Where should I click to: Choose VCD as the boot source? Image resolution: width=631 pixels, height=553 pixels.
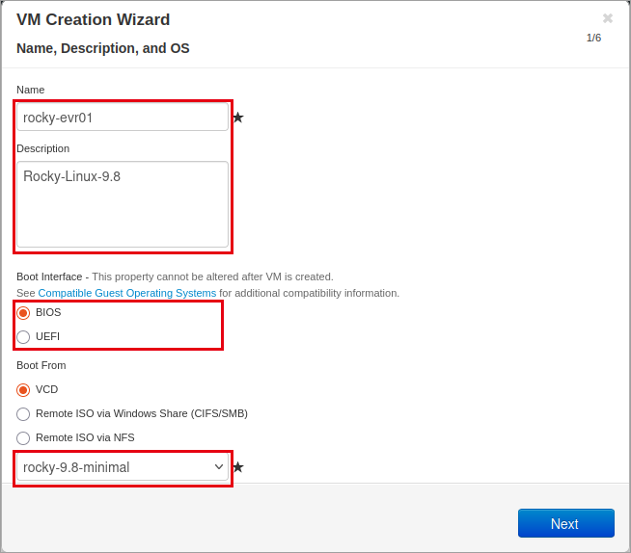point(23,390)
